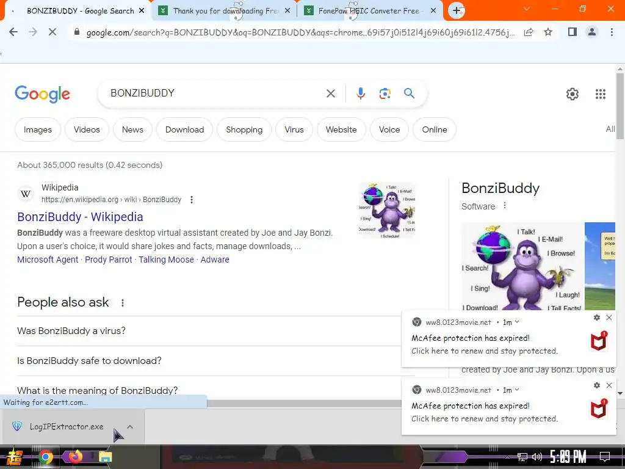Close the FonePaw HEIC Converter tab
This screenshot has height=469, width=625.
[x=433, y=11]
